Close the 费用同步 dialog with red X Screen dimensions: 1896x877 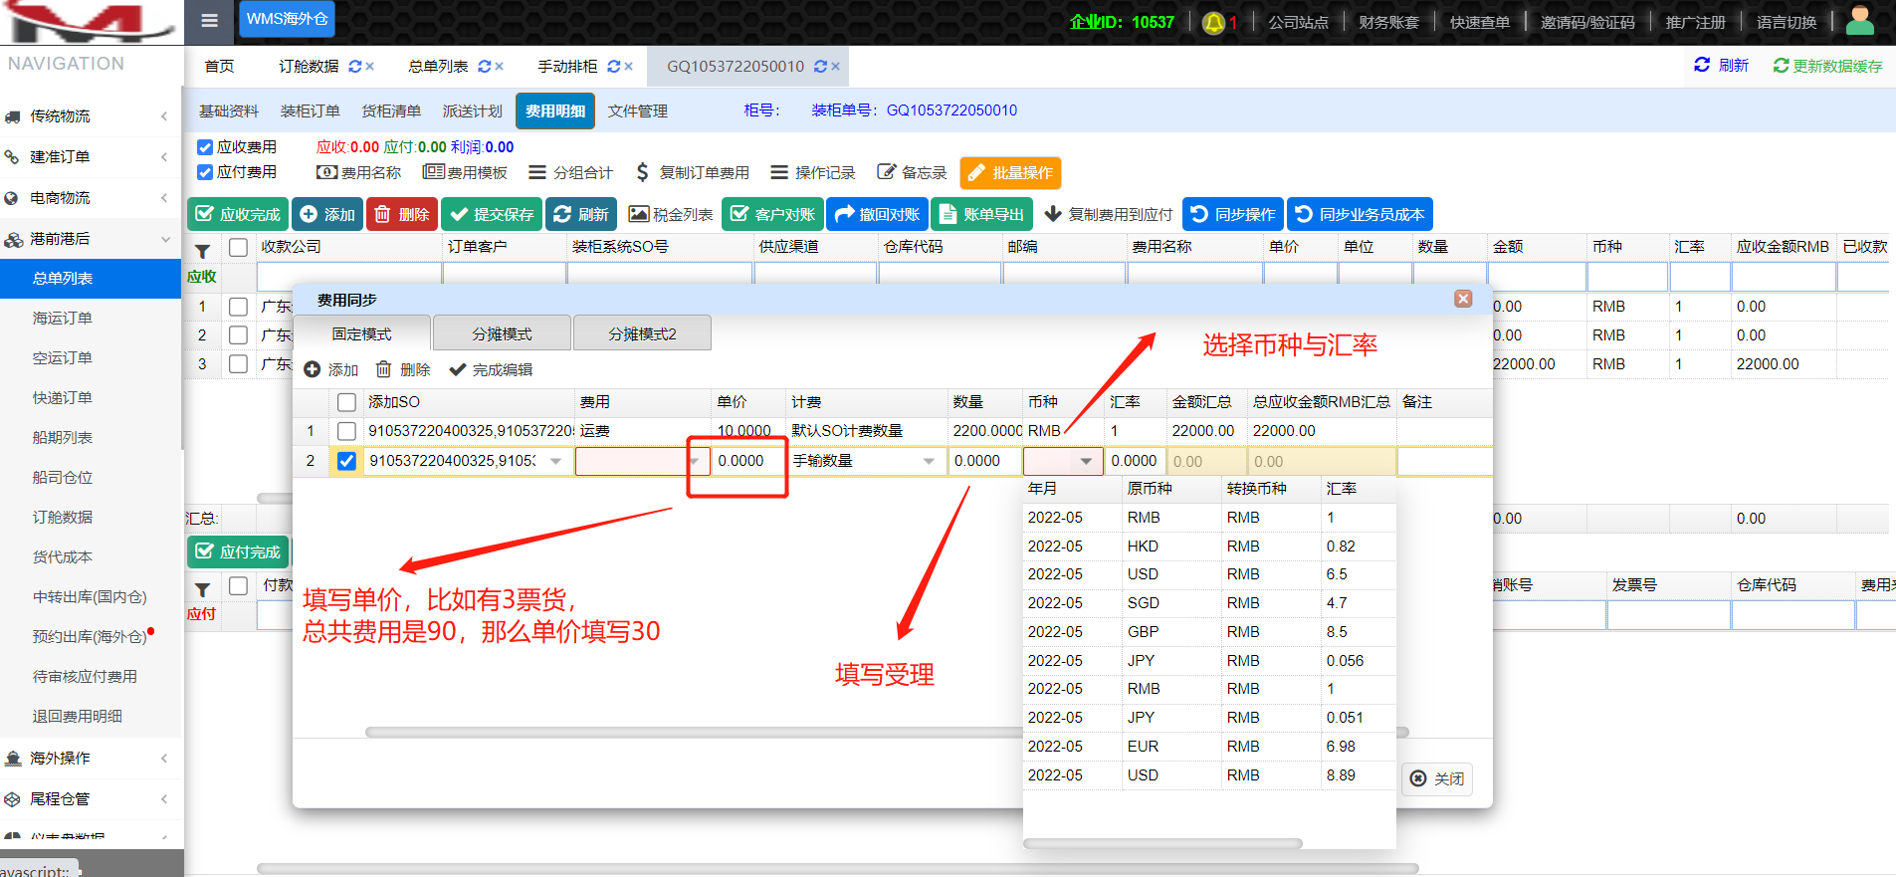(x=1463, y=299)
